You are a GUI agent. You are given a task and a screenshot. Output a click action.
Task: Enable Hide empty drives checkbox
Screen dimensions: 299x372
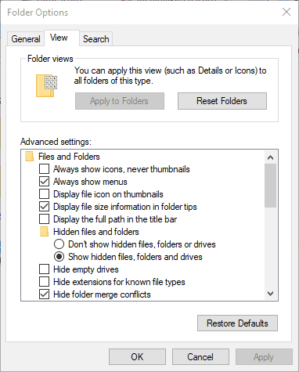tap(44, 269)
